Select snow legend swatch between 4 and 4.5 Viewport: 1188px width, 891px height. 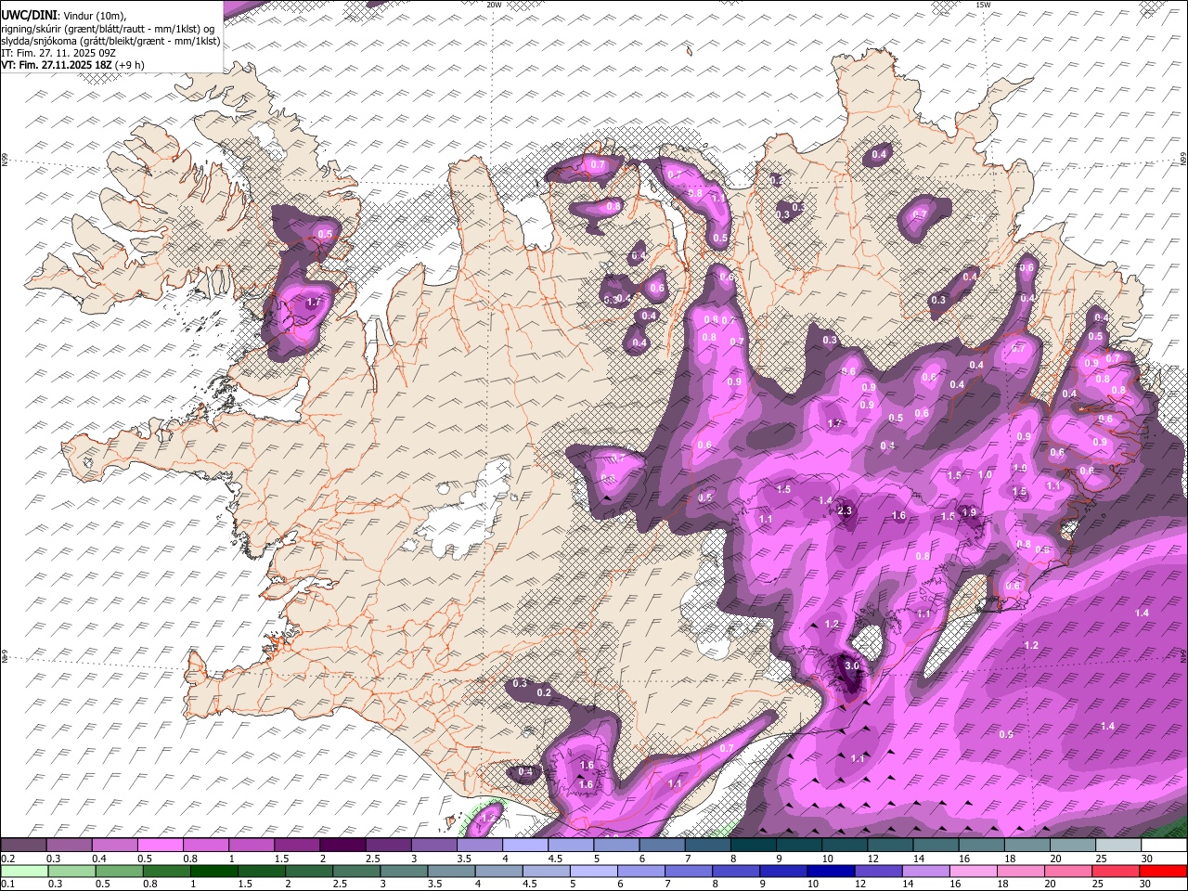coord(523,846)
